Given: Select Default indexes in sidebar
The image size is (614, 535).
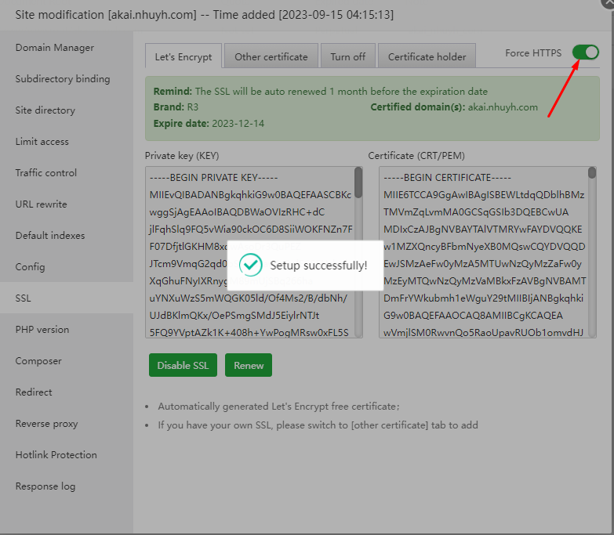Looking at the screenshot, I should (x=67, y=235).
